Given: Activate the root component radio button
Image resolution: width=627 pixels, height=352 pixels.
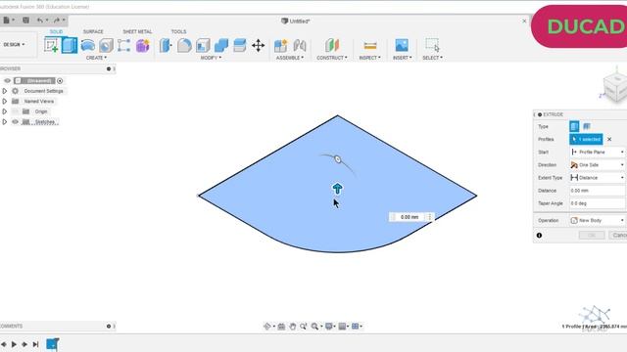Looking at the screenshot, I should [x=60, y=80].
